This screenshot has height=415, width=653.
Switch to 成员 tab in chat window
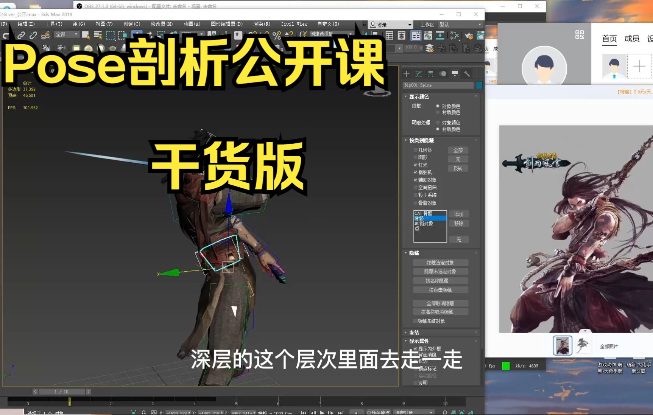tap(631, 39)
